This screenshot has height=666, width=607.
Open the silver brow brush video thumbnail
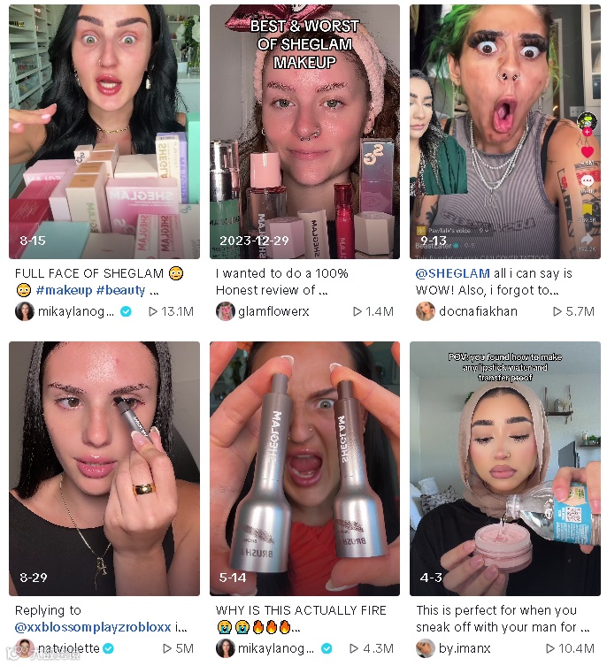(x=304, y=469)
